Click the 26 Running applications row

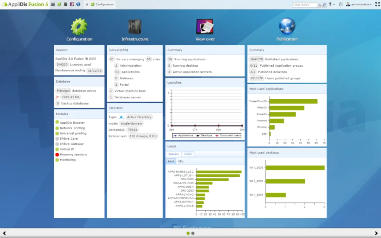186,59
